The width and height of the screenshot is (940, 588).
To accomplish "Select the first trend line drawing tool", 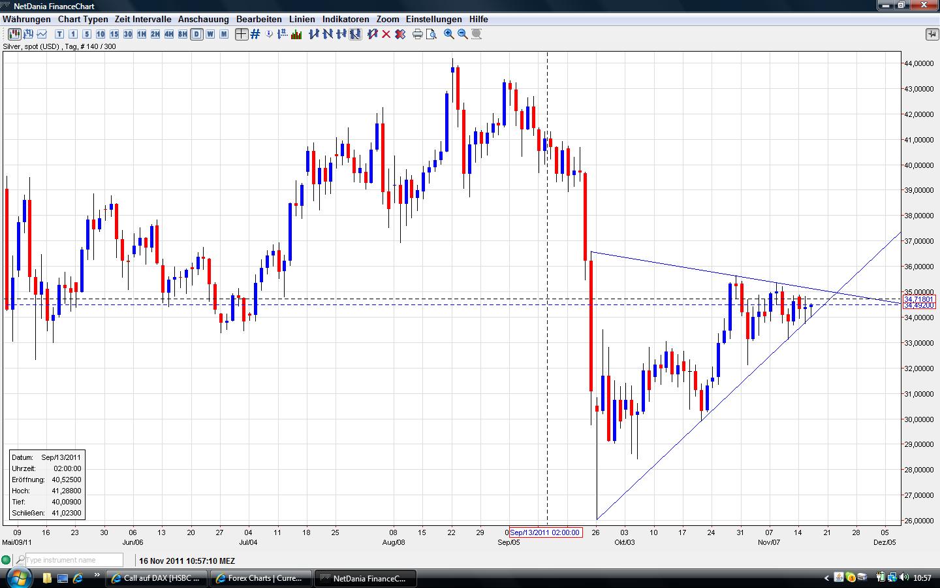I will (x=314, y=34).
